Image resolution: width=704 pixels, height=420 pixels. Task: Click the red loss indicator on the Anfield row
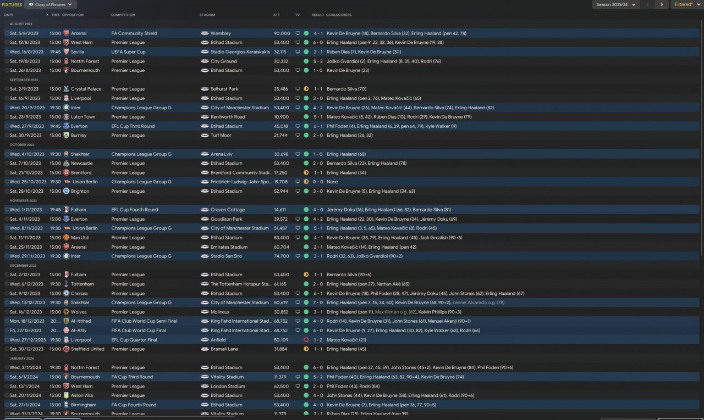(306, 340)
